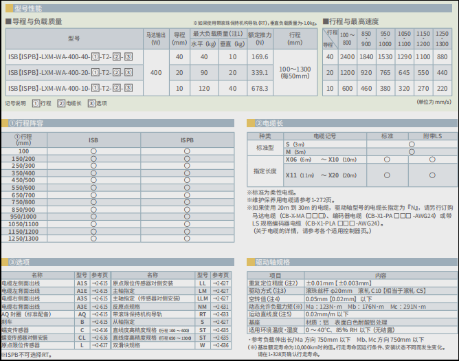Click the 型号性能 section heading
Viewport: 459px width, 361px height.
coord(29,7)
